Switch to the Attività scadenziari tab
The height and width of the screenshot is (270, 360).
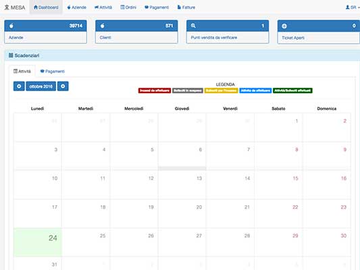point(22,72)
